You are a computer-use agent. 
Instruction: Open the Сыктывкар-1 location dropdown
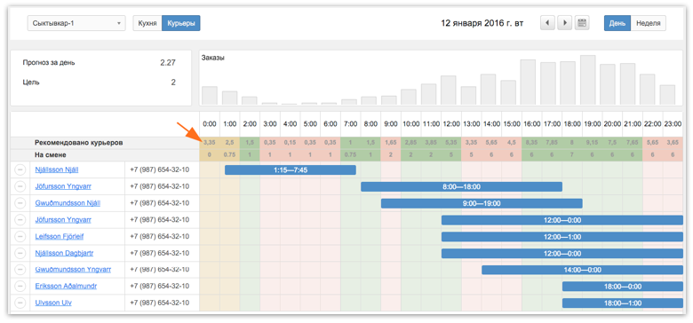click(76, 23)
